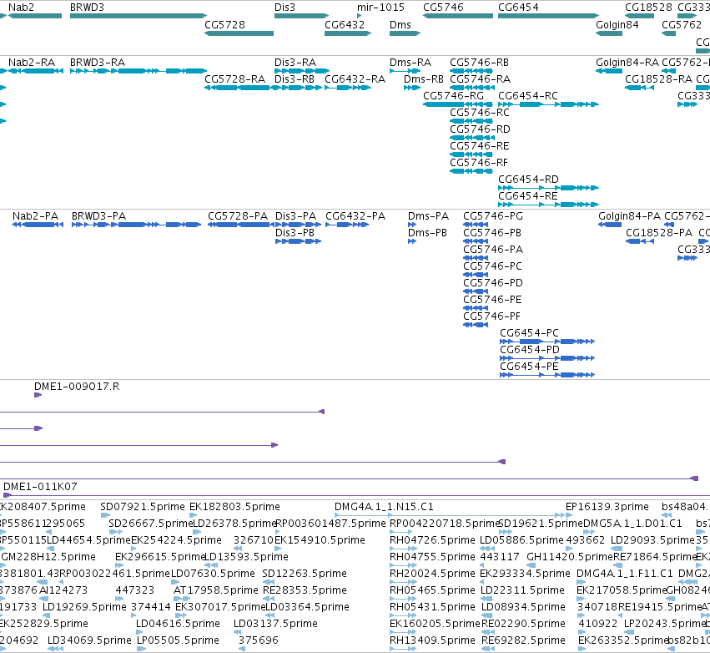710x653 pixels.
Task: Select the Nab2-PA protein label
Action: click(x=35, y=216)
